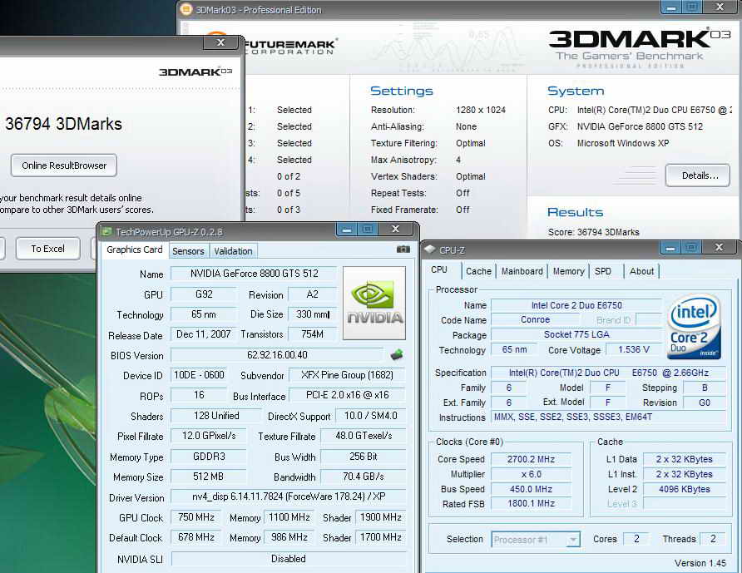Viewport: 742px width, 573px height.
Task: Click the 3DMark03 title bar app icon
Action: 186,9
